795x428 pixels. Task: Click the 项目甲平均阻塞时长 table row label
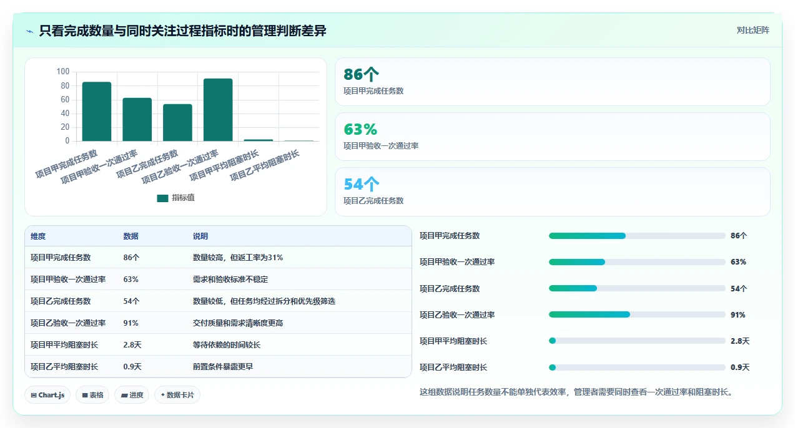pyautogui.click(x=64, y=345)
